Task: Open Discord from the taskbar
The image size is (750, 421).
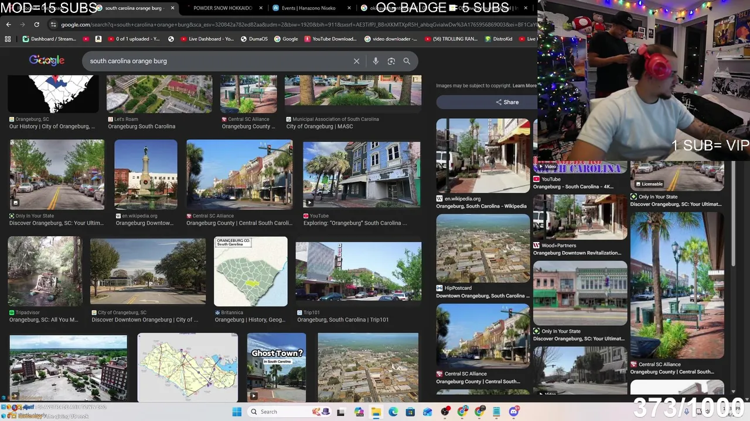Action: (x=514, y=412)
